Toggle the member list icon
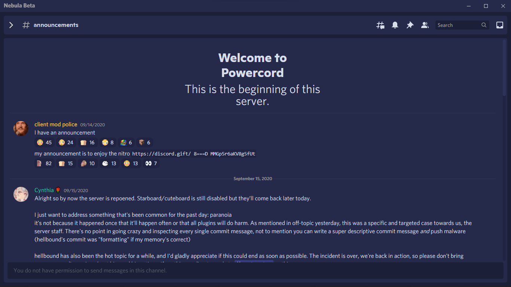 [x=425, y=25]
